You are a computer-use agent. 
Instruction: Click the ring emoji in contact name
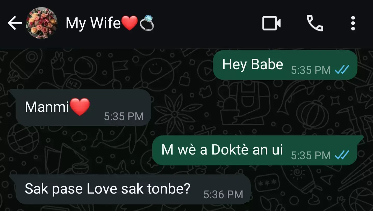pos(147,23)
